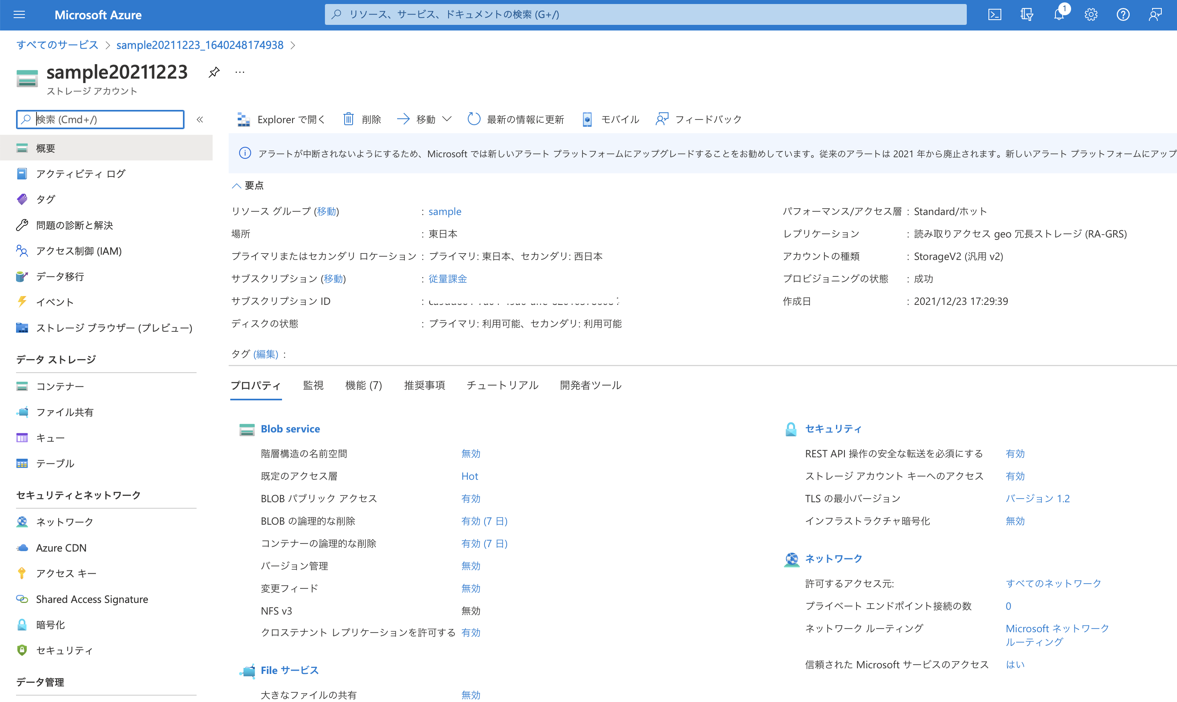1177x702 pixels.
Task: Collapse the sidebar with the « button
Action: pyautogui.click(x=200, y=119)
